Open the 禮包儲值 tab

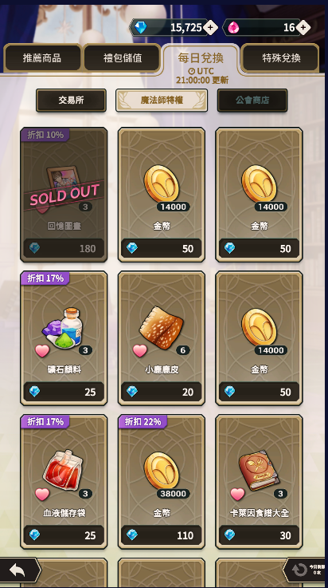point(123,57)
